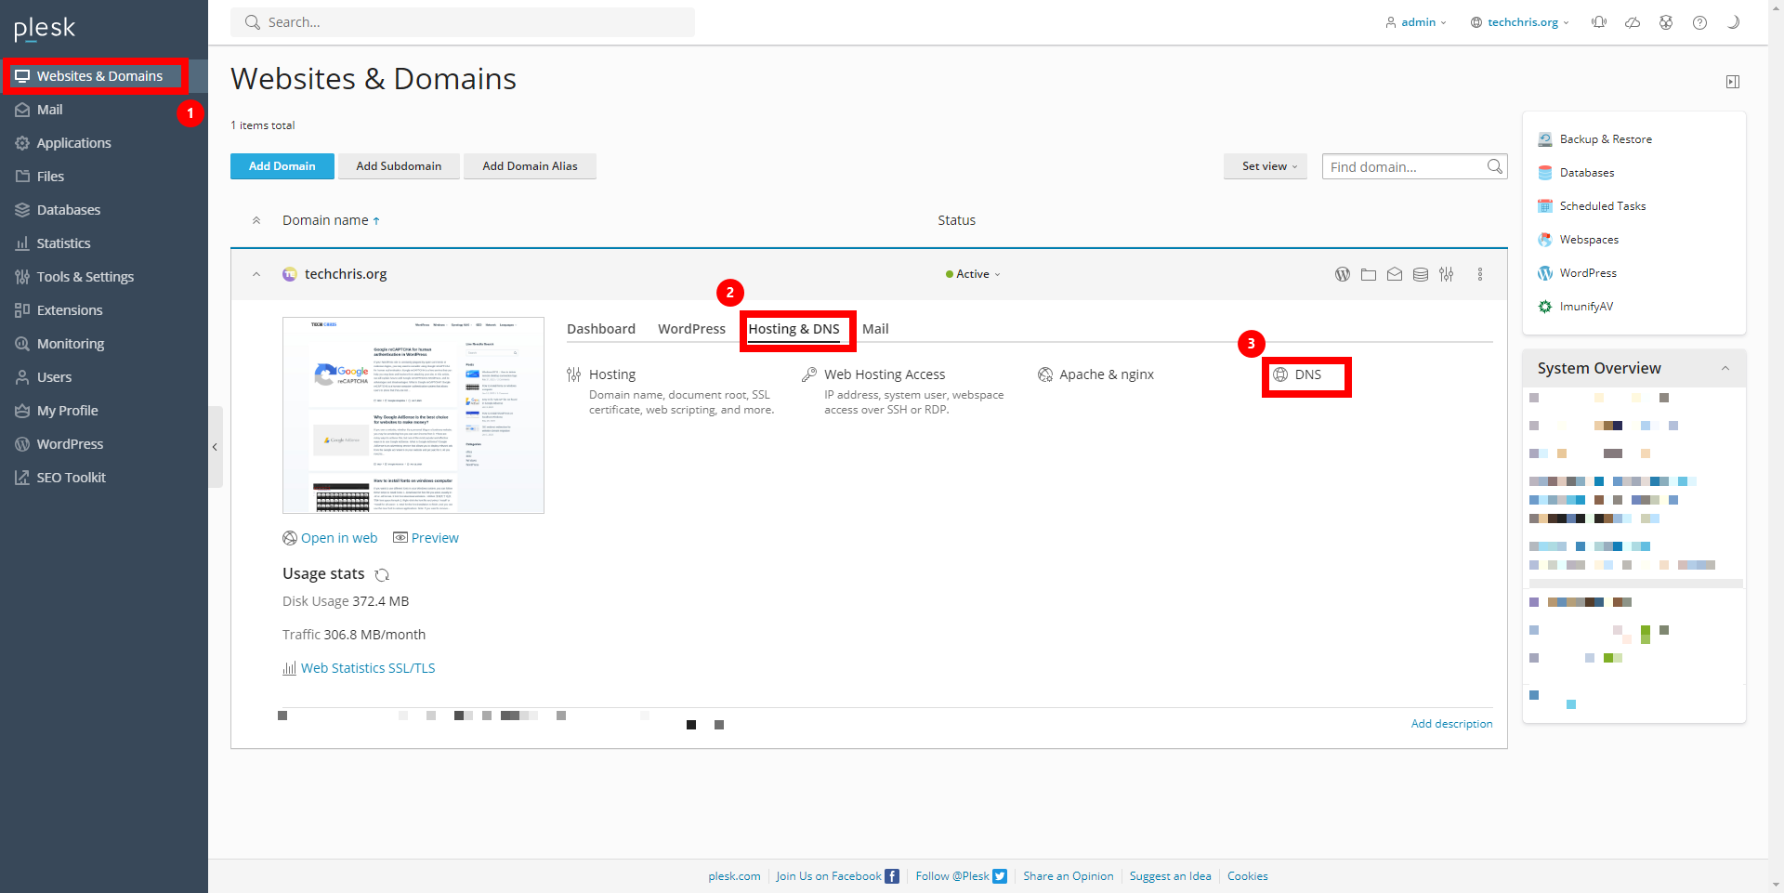
Task: Open notifications bell icon in top bar
Action: tap(1598, 22)
